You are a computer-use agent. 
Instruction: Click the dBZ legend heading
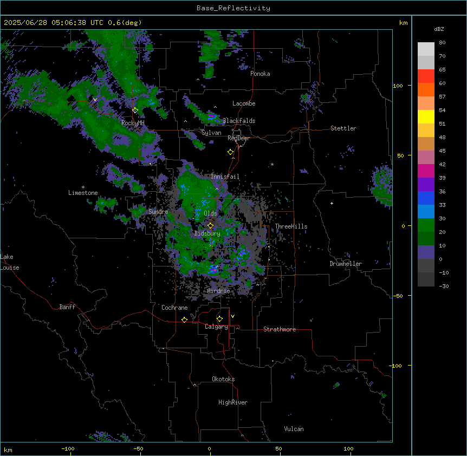tap(439, 29)
